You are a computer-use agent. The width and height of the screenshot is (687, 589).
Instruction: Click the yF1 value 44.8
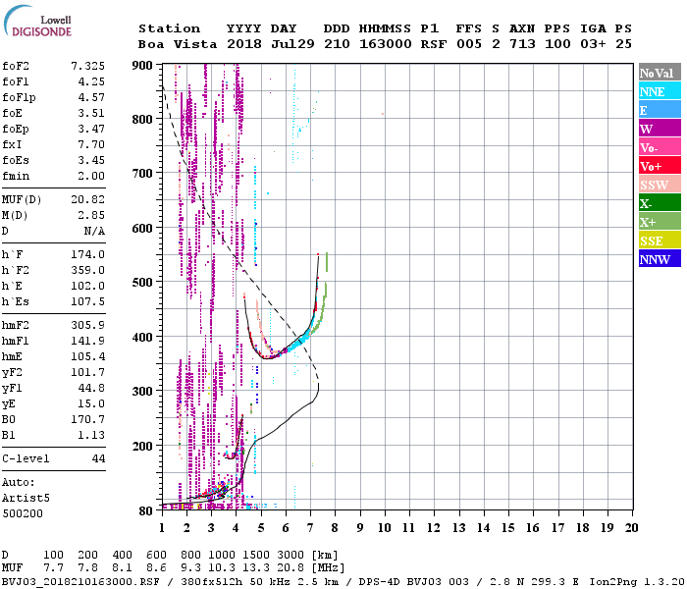(91, 389)
